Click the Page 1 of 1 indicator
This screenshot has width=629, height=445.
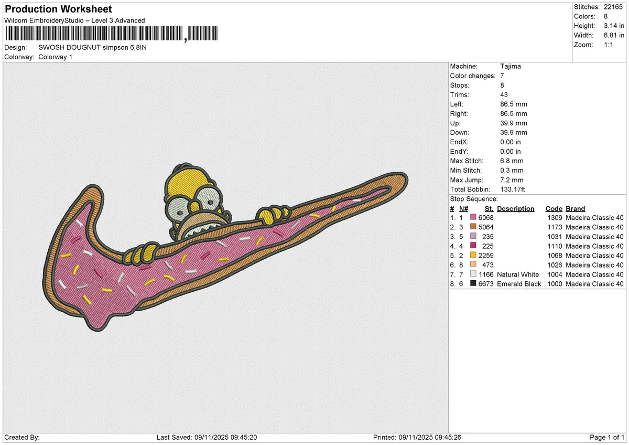click(x=607, y=438)
